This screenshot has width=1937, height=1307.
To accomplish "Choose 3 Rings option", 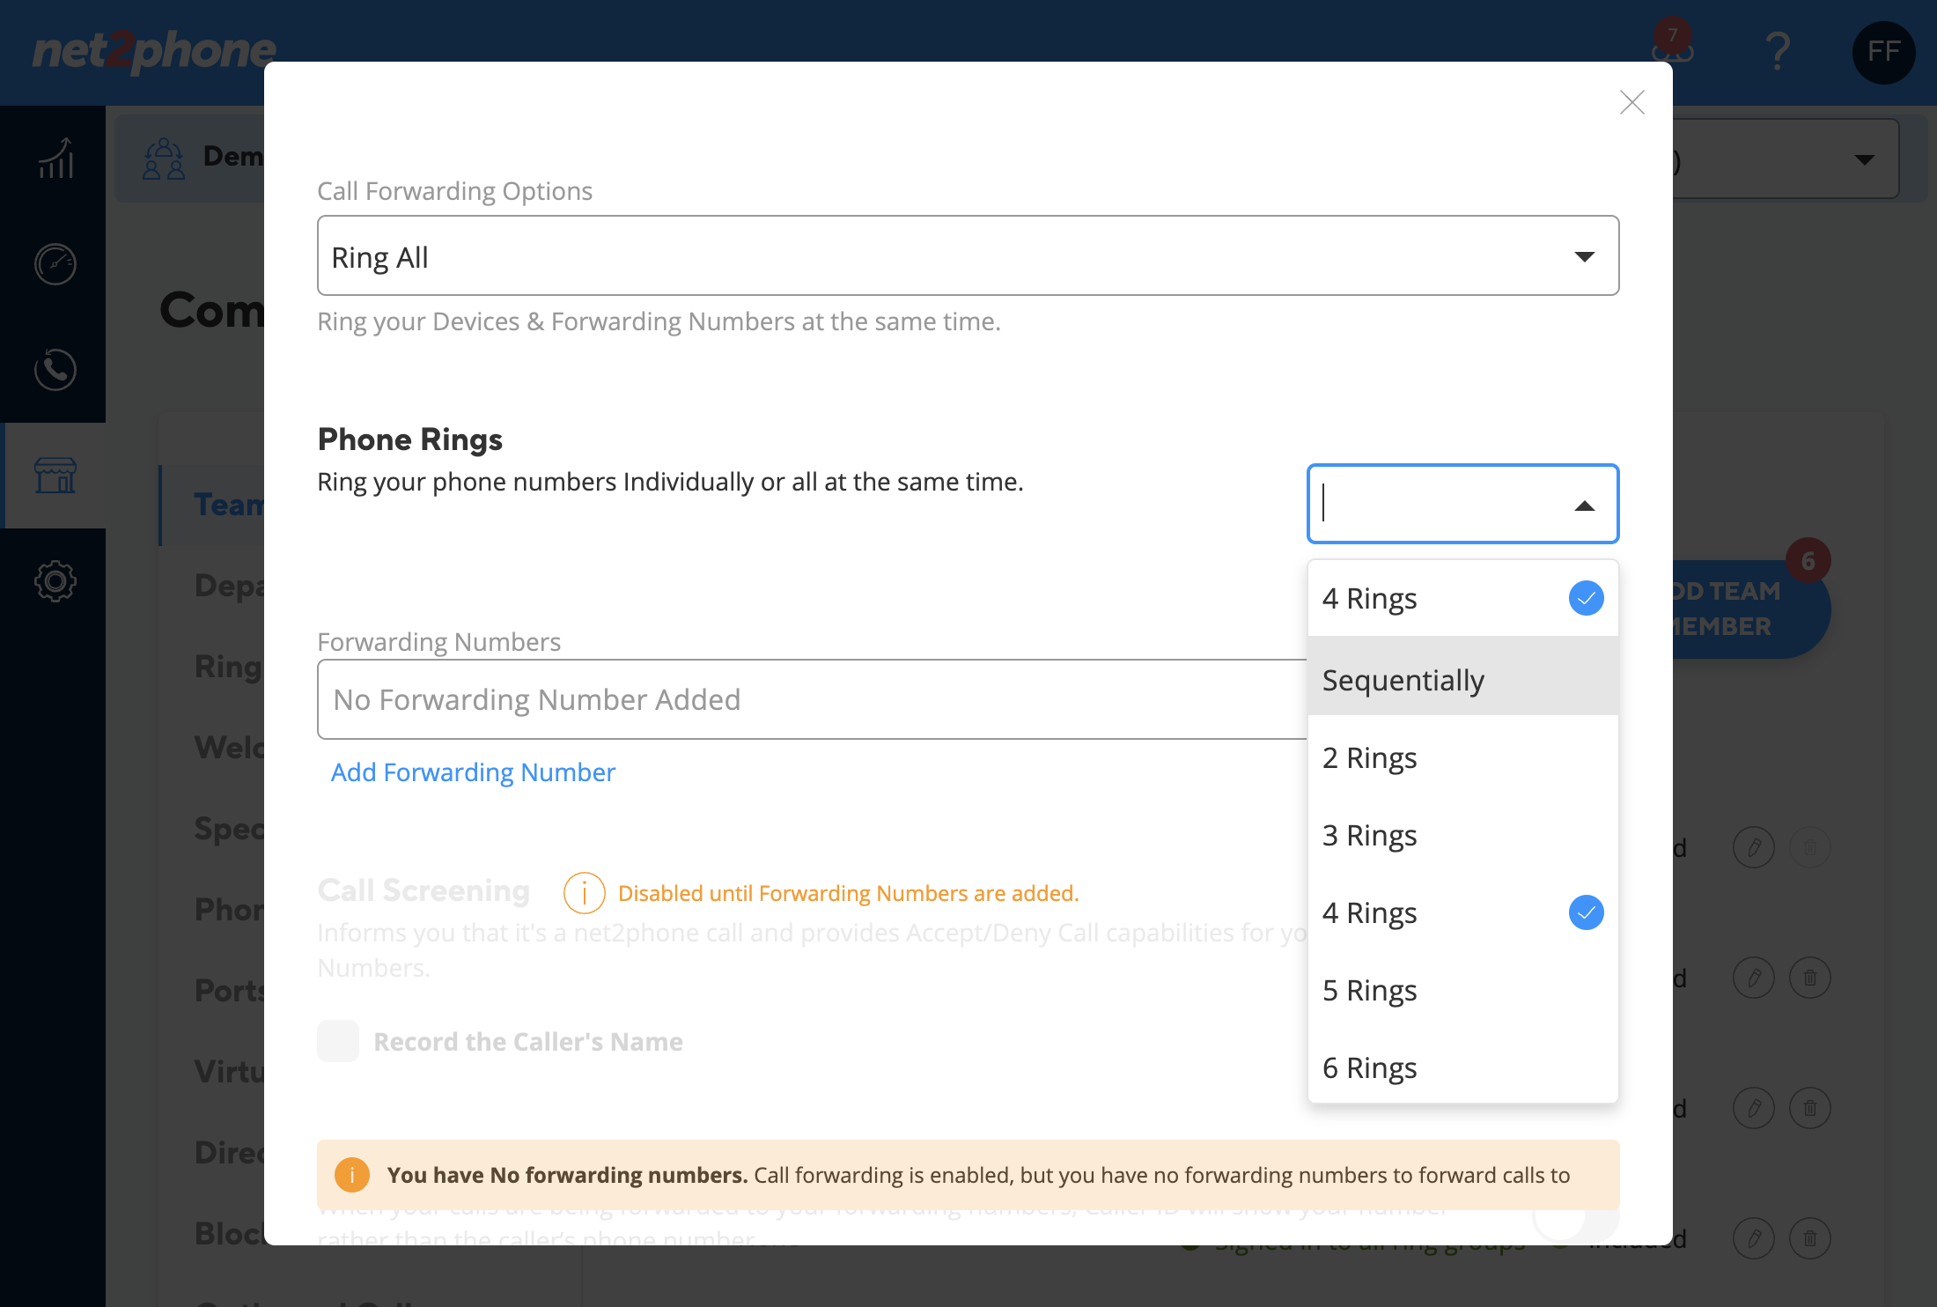I will (x=1462, y=835).
